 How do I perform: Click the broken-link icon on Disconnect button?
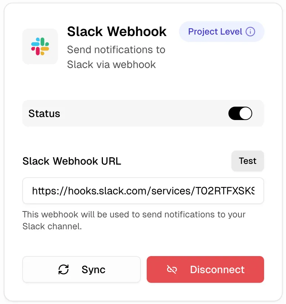pyautogui.click(x=172, y=270)
